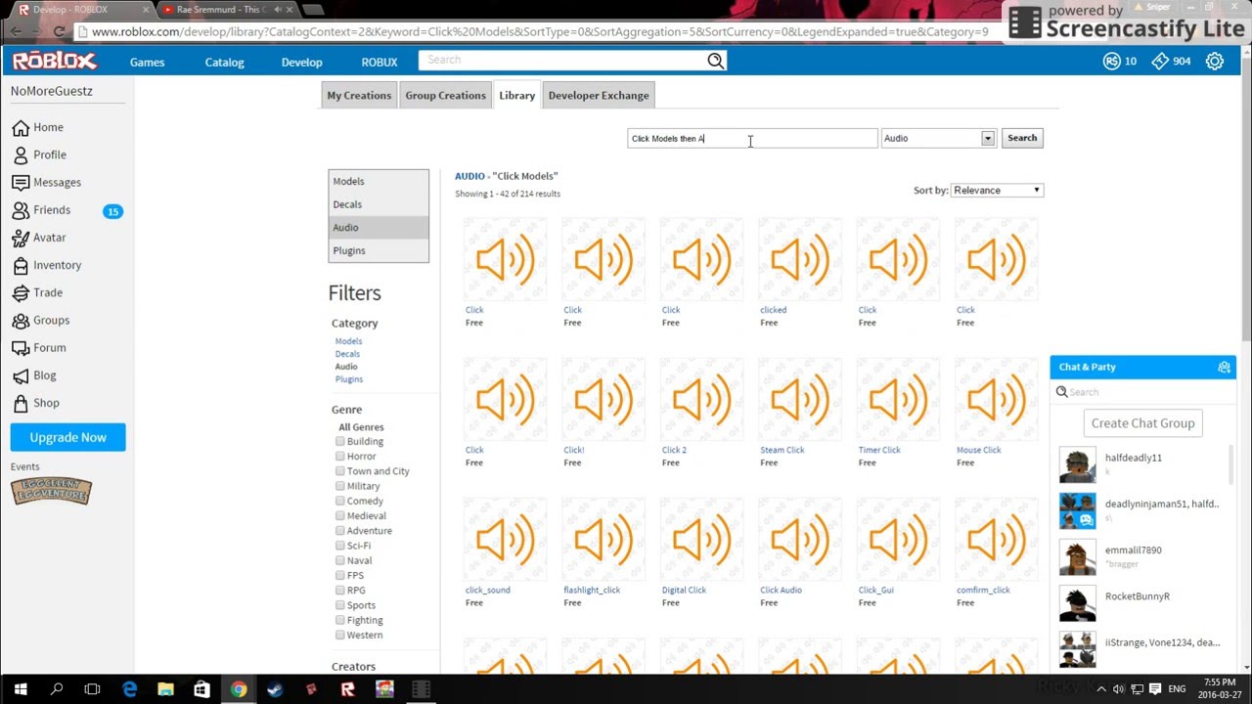Switch to the Developer Exchange tab
This screenshot has height=704, width=1252.
[x=599, y=95]
